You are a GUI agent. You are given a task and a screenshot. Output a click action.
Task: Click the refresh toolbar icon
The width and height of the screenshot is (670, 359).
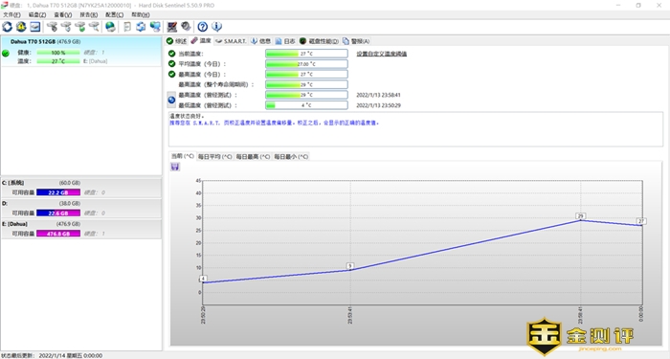(8, 27)
